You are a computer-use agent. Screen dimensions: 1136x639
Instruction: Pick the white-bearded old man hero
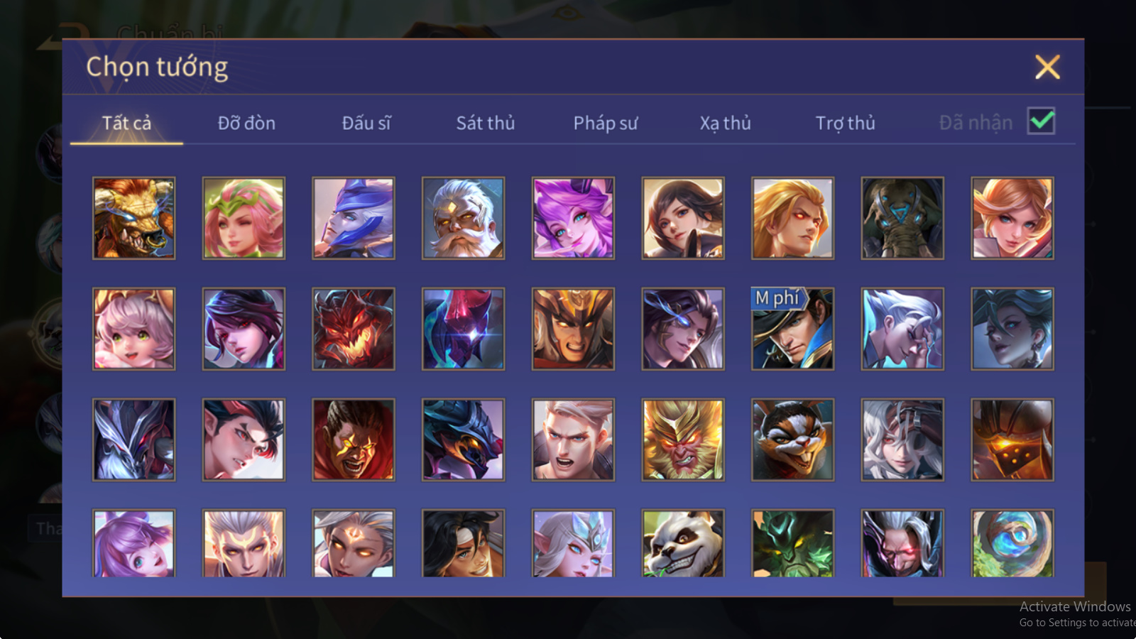463,218
